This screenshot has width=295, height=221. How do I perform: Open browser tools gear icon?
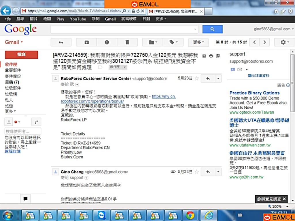pos(290,11)
